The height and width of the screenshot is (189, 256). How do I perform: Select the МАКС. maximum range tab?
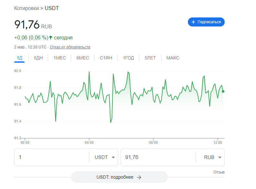(173, 58)
